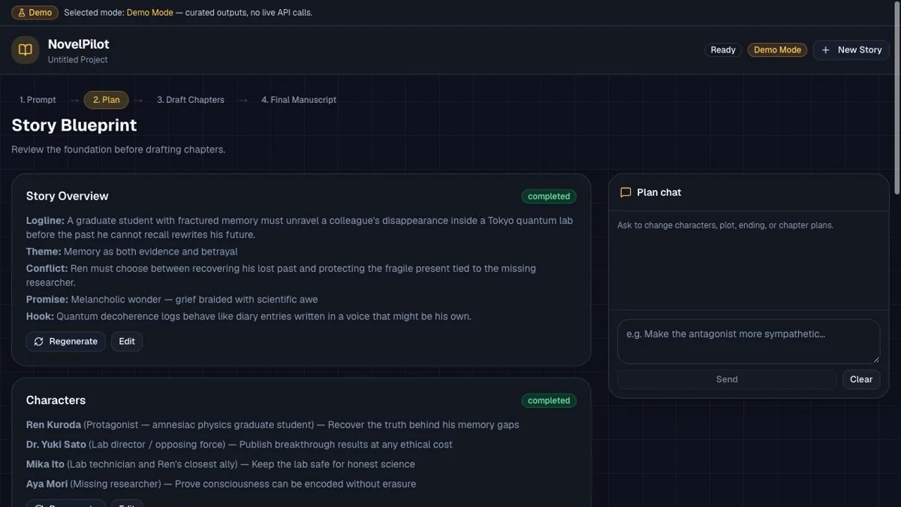The image size is (901, 507).
Task: Edit the Story Overview section
Action: pyautogui.click(x=127, y=342)
